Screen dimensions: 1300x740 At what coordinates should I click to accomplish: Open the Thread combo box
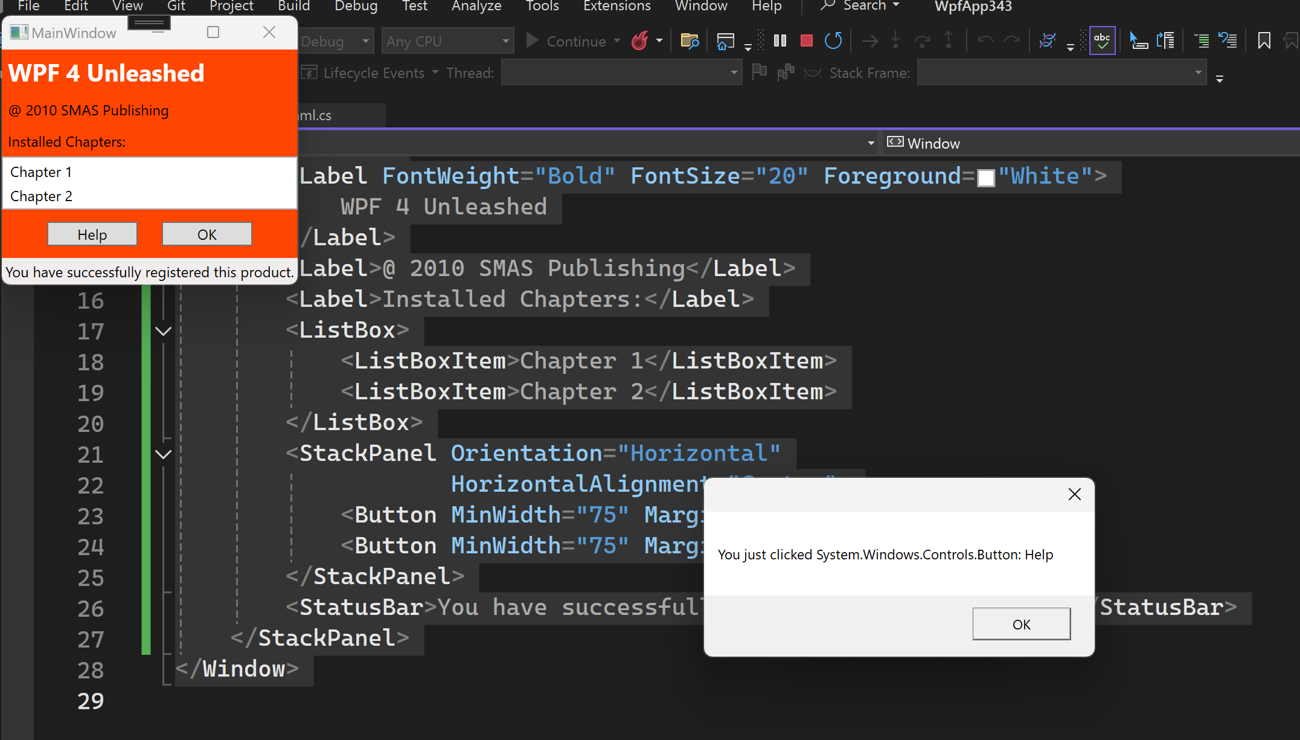pyautogui.click(x=621, y=73)
